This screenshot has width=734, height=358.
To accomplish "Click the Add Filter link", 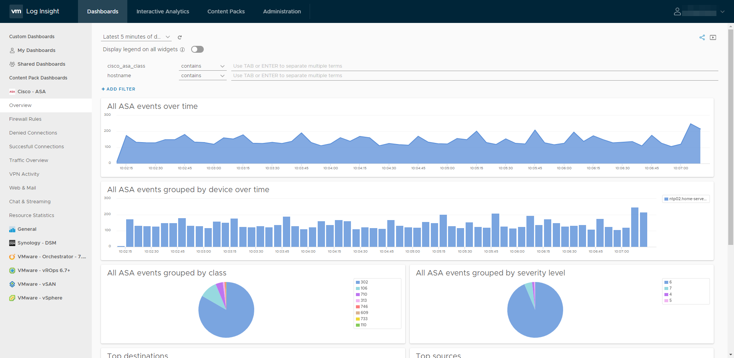I will pyautogui.click(x=119, y=89).
